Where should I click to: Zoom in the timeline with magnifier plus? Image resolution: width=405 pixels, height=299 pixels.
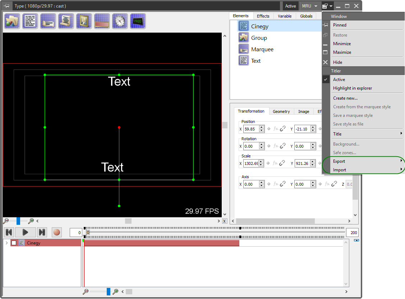116,291
